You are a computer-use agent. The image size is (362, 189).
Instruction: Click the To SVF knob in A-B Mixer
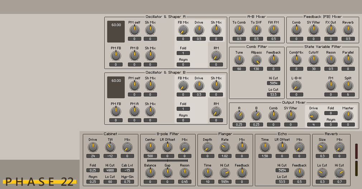[256, 30]
